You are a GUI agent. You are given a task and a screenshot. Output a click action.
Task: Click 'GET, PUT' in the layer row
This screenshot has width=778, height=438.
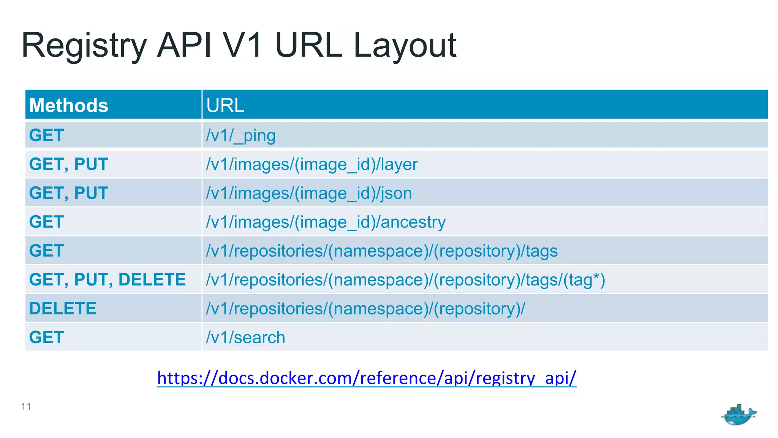click(113, 164)
